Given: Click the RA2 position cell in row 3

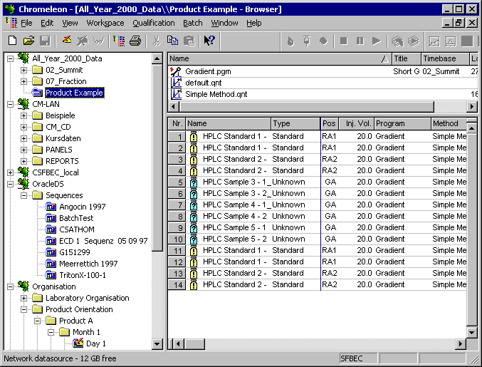Looking at the screenshot, I should tap(329, 159).
